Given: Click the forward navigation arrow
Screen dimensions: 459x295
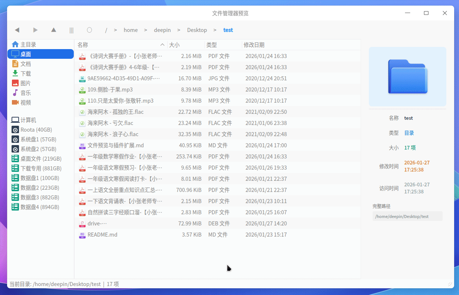Looking at the screenshot, I should pyautogui.click(x=35, y=30).
